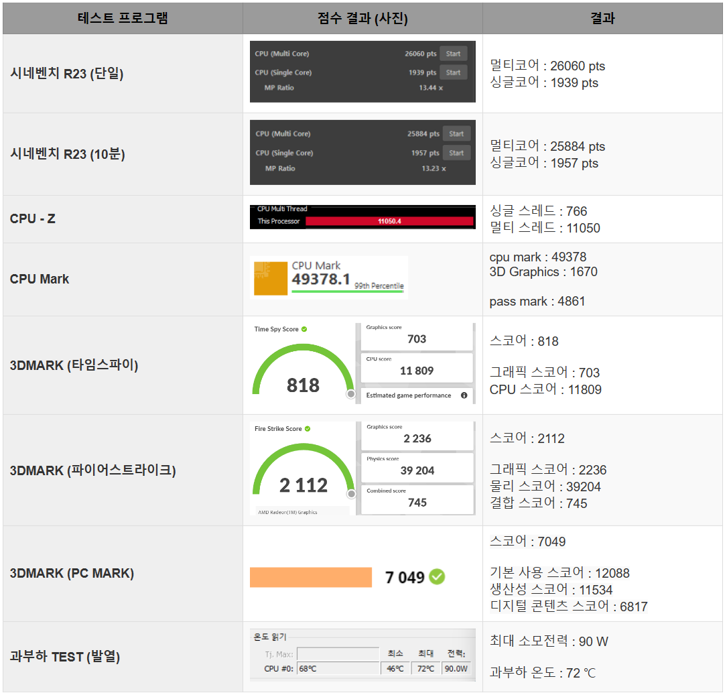Click the large 818 Time Spy score
Image resolution: width=727 pixels, height=695 pixels.
pyautogui.click(x=304, y=385)
